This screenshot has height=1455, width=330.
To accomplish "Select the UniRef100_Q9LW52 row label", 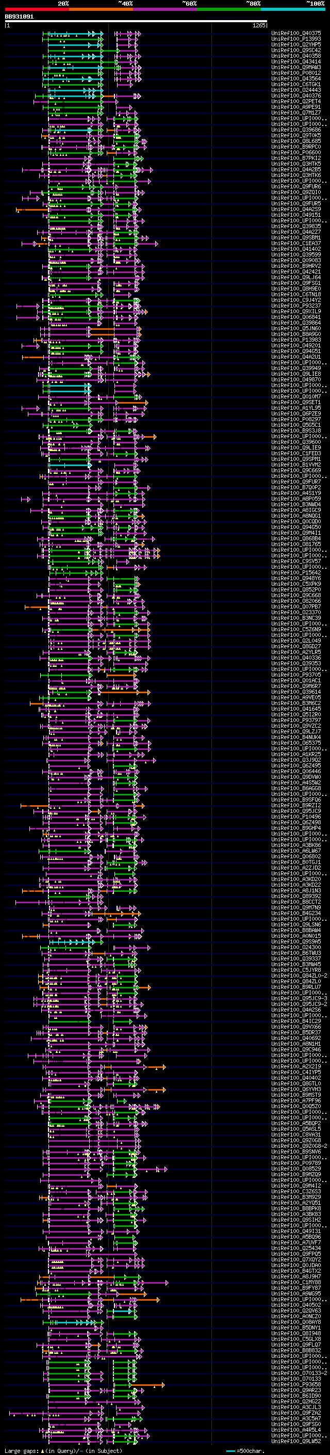I will click(296, 1442).
